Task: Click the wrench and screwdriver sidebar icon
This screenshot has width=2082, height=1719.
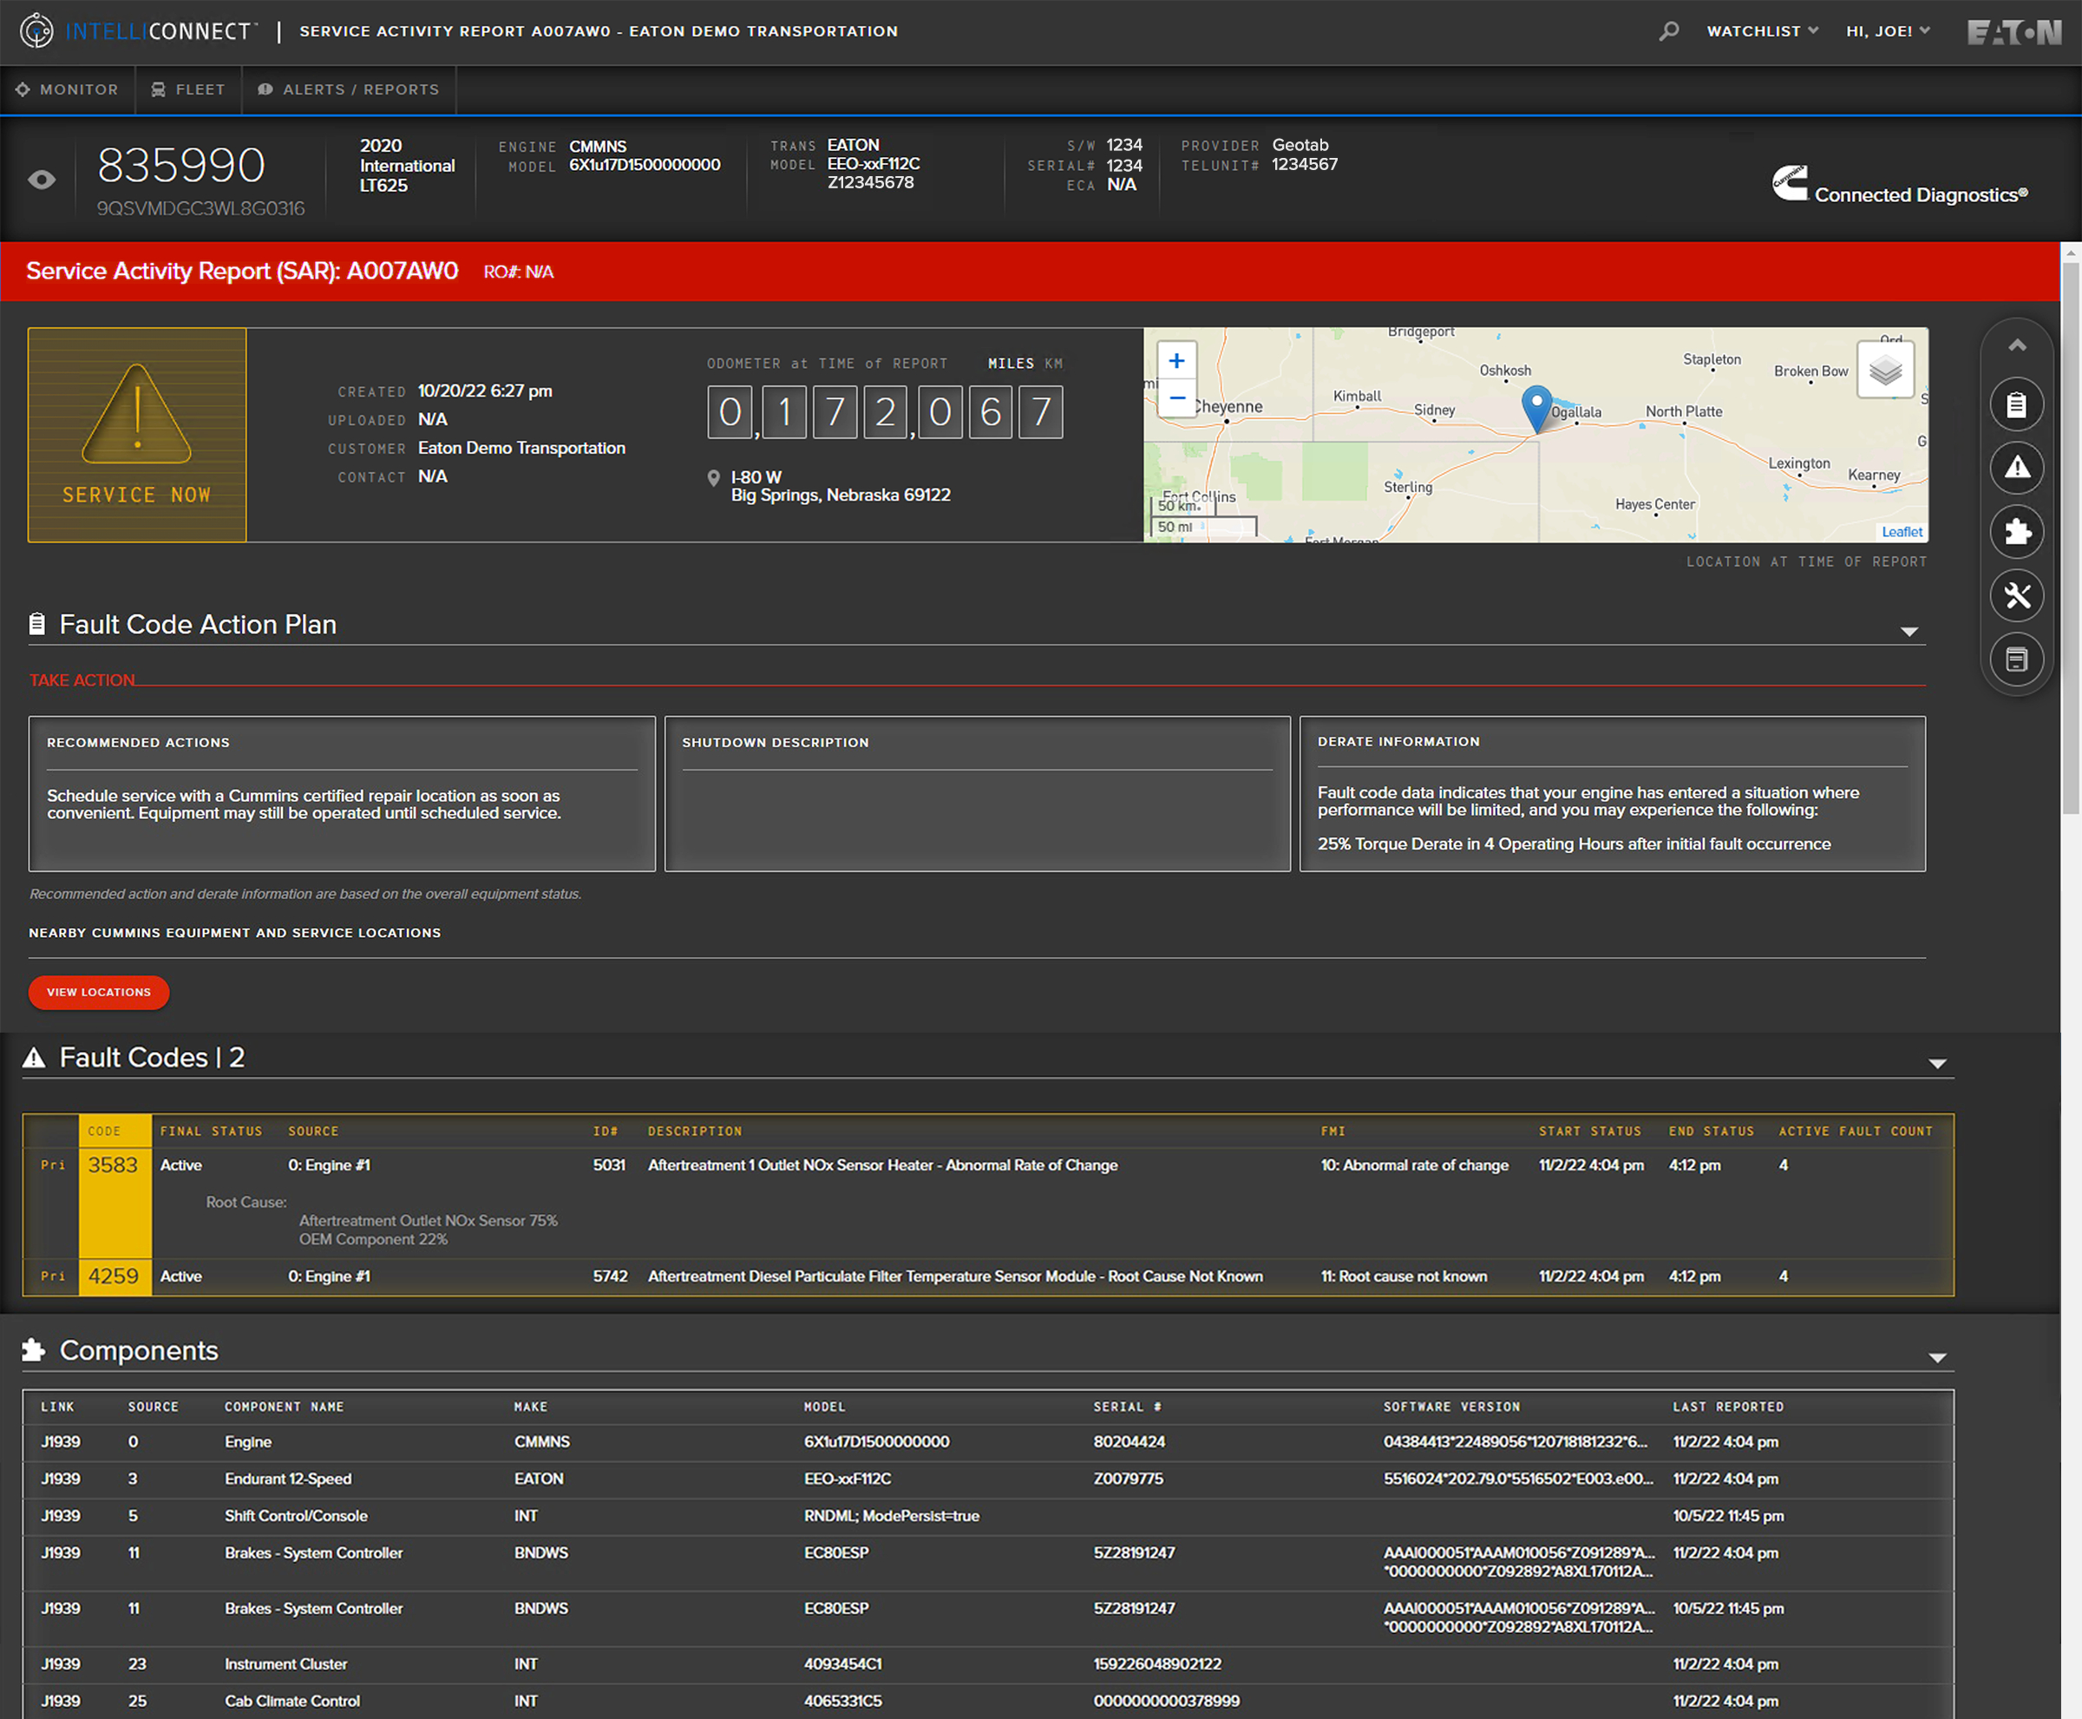Action: tap(2016, 595)
